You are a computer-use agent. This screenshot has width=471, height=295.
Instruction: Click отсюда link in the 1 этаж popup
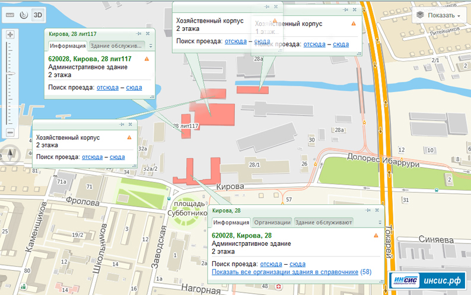click(x=314, y=44)
